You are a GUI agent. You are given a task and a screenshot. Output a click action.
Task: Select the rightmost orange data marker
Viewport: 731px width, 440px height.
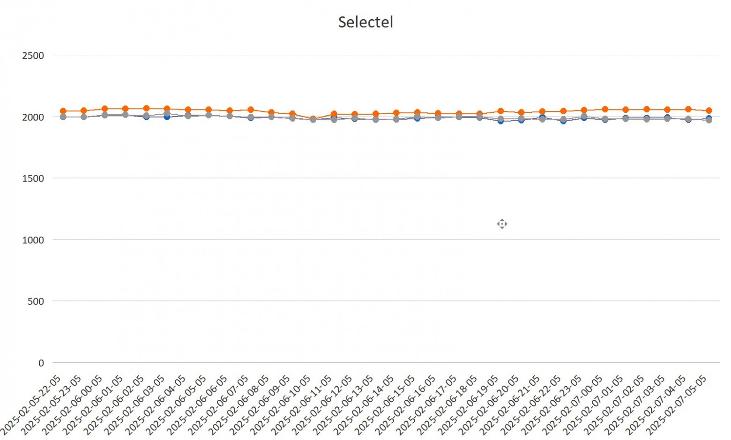pyautogui.click(x=709, y=110)
